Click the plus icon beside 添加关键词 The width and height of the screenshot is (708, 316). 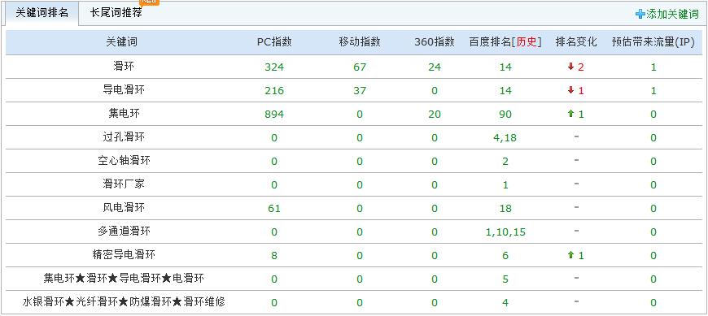640,14
